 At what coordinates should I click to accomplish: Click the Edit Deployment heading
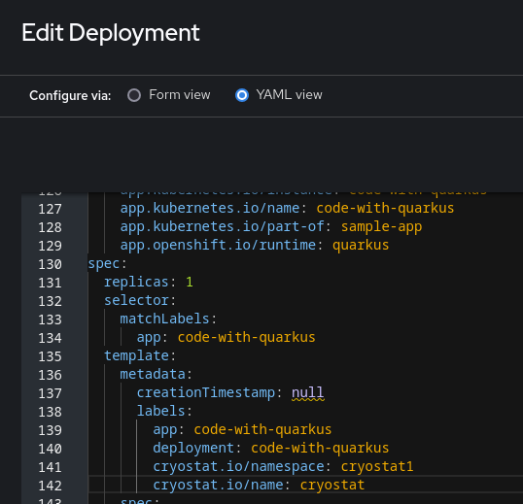(111, 33)
